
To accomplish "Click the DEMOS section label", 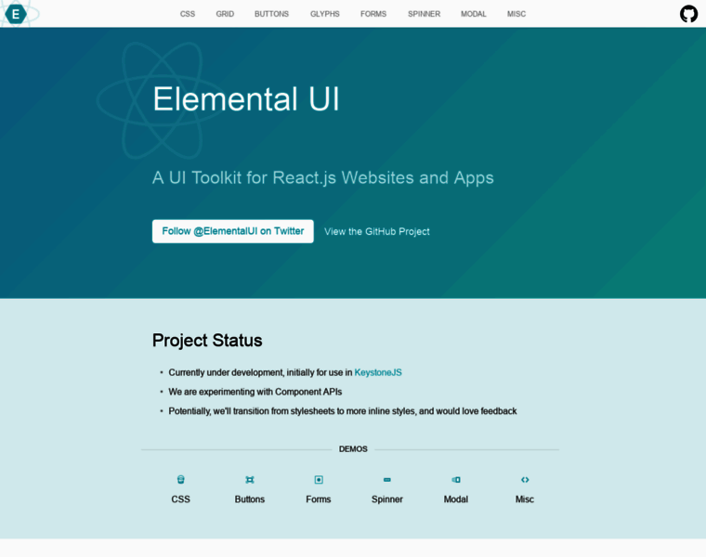I will point(353,449).
